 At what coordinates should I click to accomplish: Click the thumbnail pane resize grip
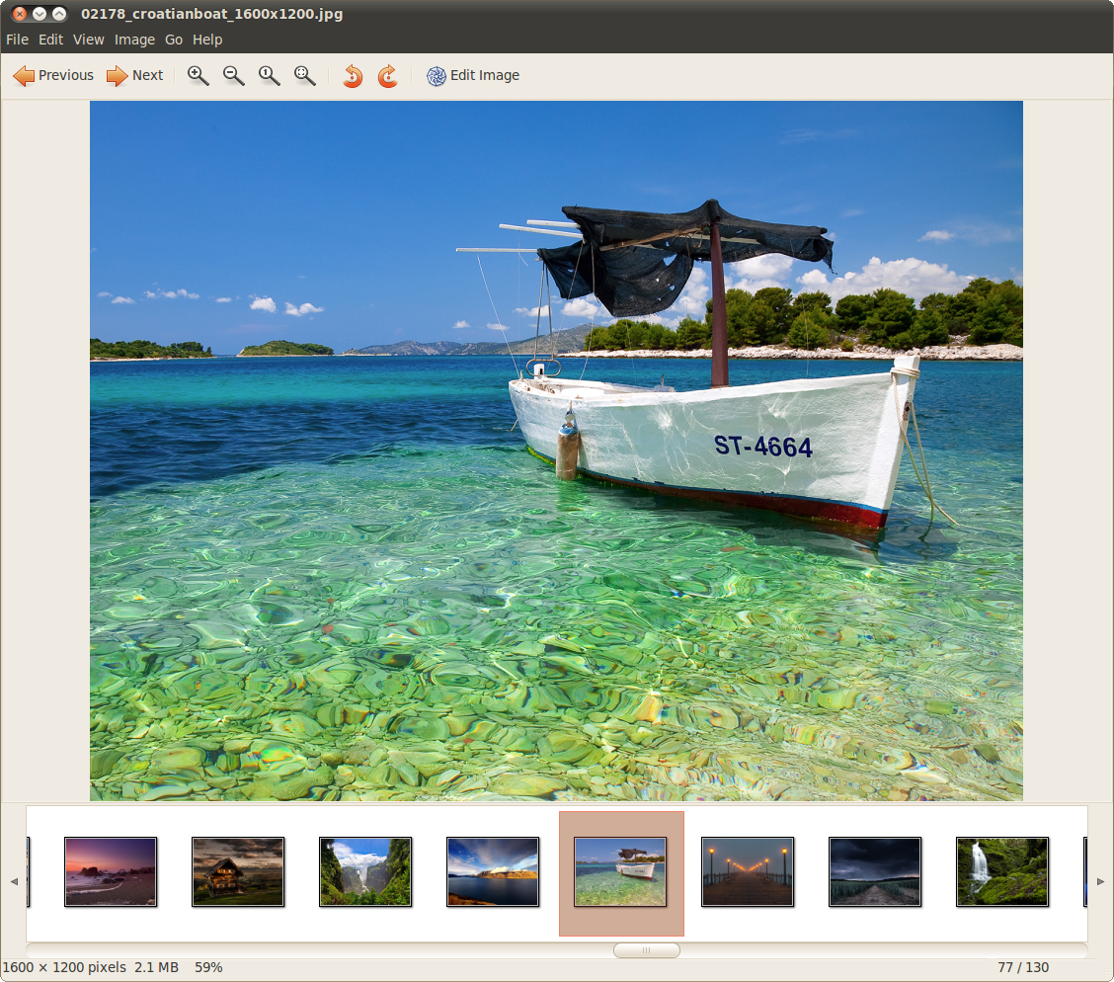(x=646, y=949)
